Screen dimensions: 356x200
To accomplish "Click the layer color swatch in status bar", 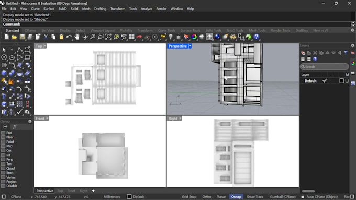I will (x=129, y=197).
